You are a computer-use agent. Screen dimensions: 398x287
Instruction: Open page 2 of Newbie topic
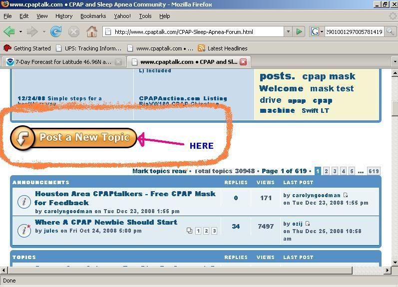206,231
